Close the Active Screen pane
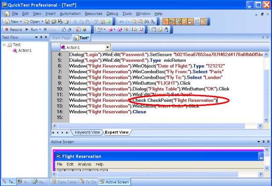 (268, 141)
